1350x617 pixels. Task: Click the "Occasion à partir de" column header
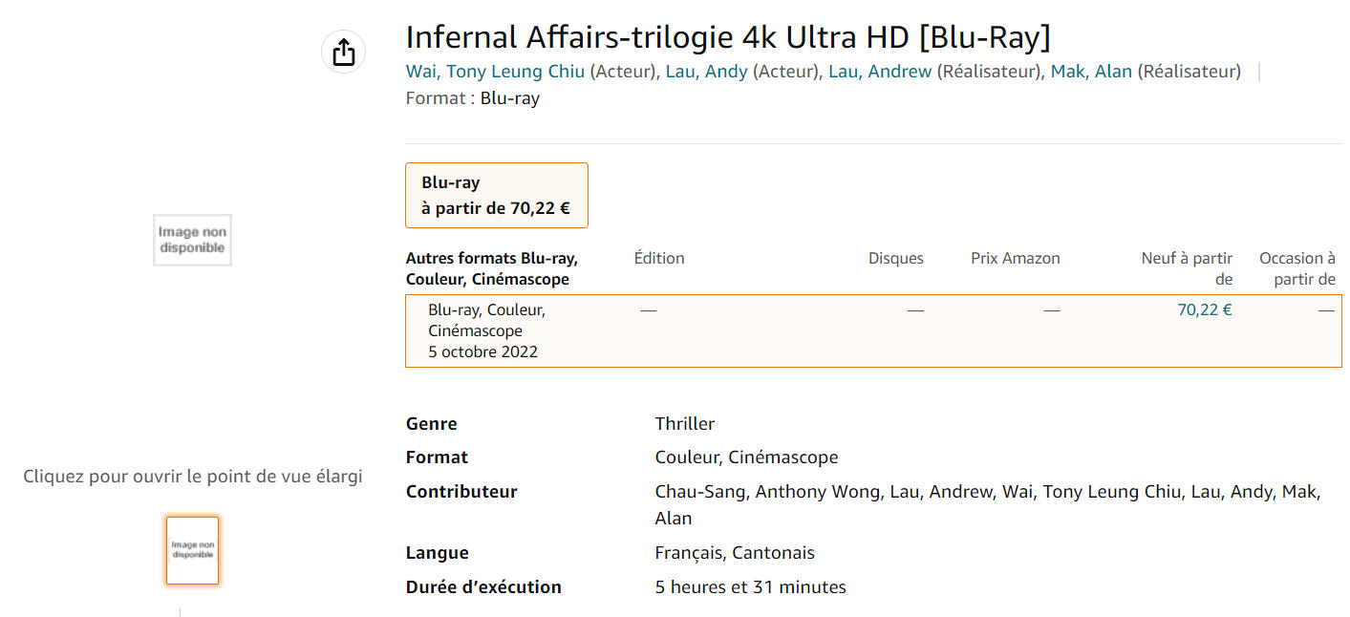tap(1296, 268)
